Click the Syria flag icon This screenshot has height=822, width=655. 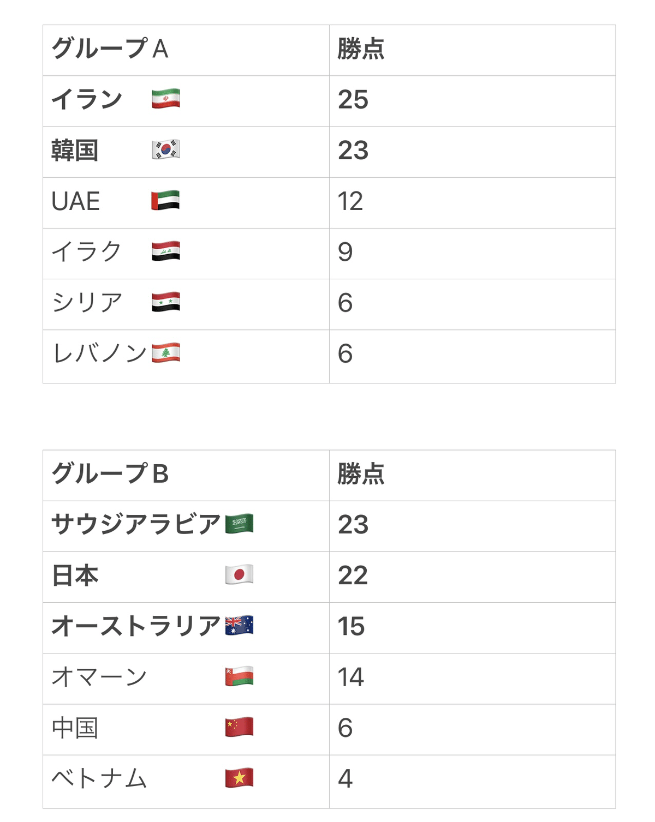point(166,302)
